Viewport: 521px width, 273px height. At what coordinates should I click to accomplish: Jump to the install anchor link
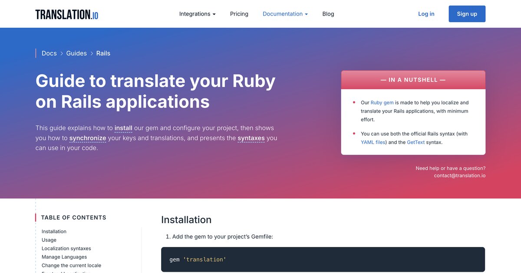pos(123,128)
